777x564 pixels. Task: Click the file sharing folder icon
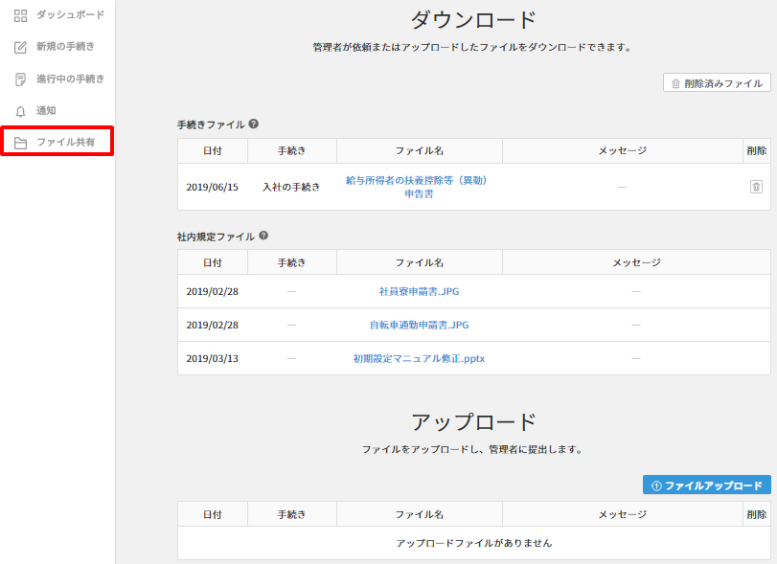pyautogui.click(x=20, y=143)
